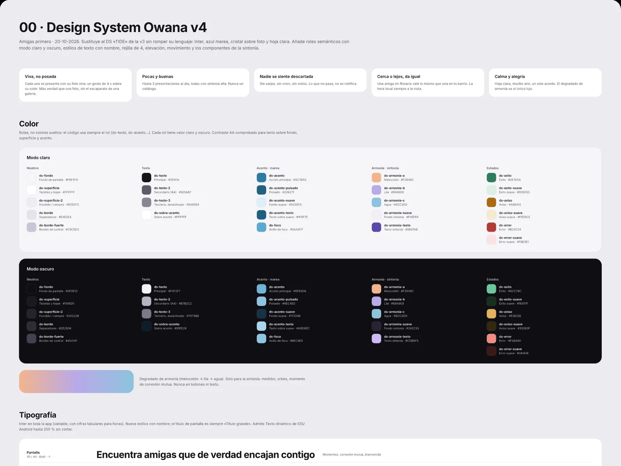Pick Modo claro ds-borde-fuerte swatch

coord(31,227)
